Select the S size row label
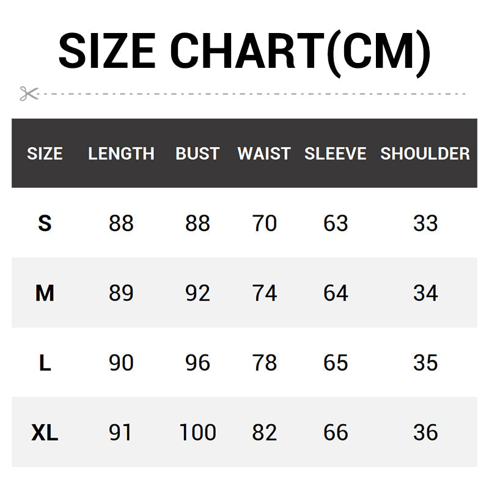 [x=45, y=224]
